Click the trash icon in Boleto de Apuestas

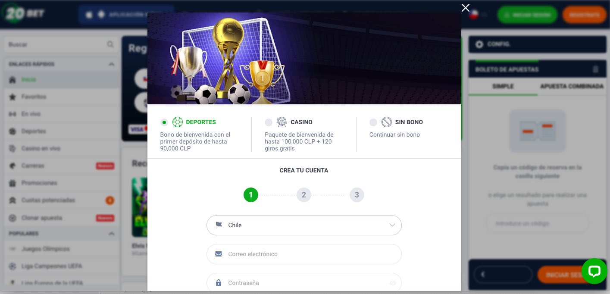pos(596,69)
